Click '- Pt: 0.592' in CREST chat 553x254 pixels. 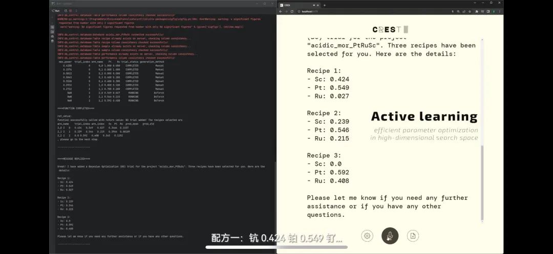(328, 172)
